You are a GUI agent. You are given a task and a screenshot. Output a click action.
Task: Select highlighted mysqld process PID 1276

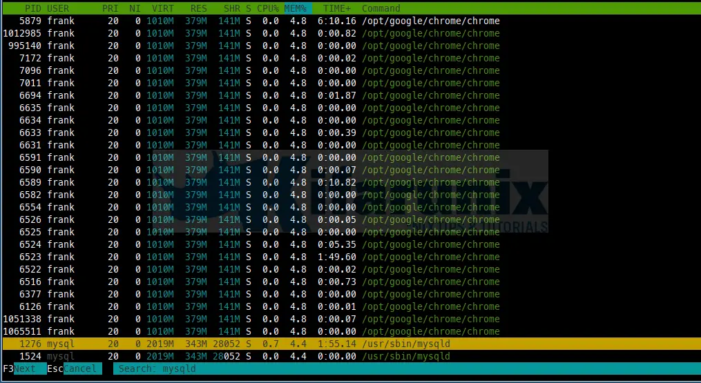(352, 344)
